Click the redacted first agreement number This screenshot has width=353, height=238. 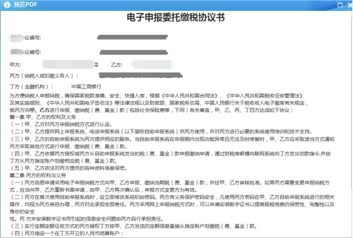(132, 37)
